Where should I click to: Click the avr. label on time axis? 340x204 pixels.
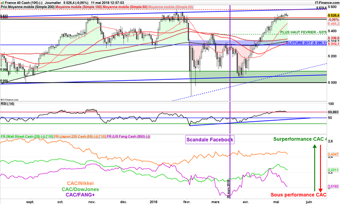tap(245, 202)
